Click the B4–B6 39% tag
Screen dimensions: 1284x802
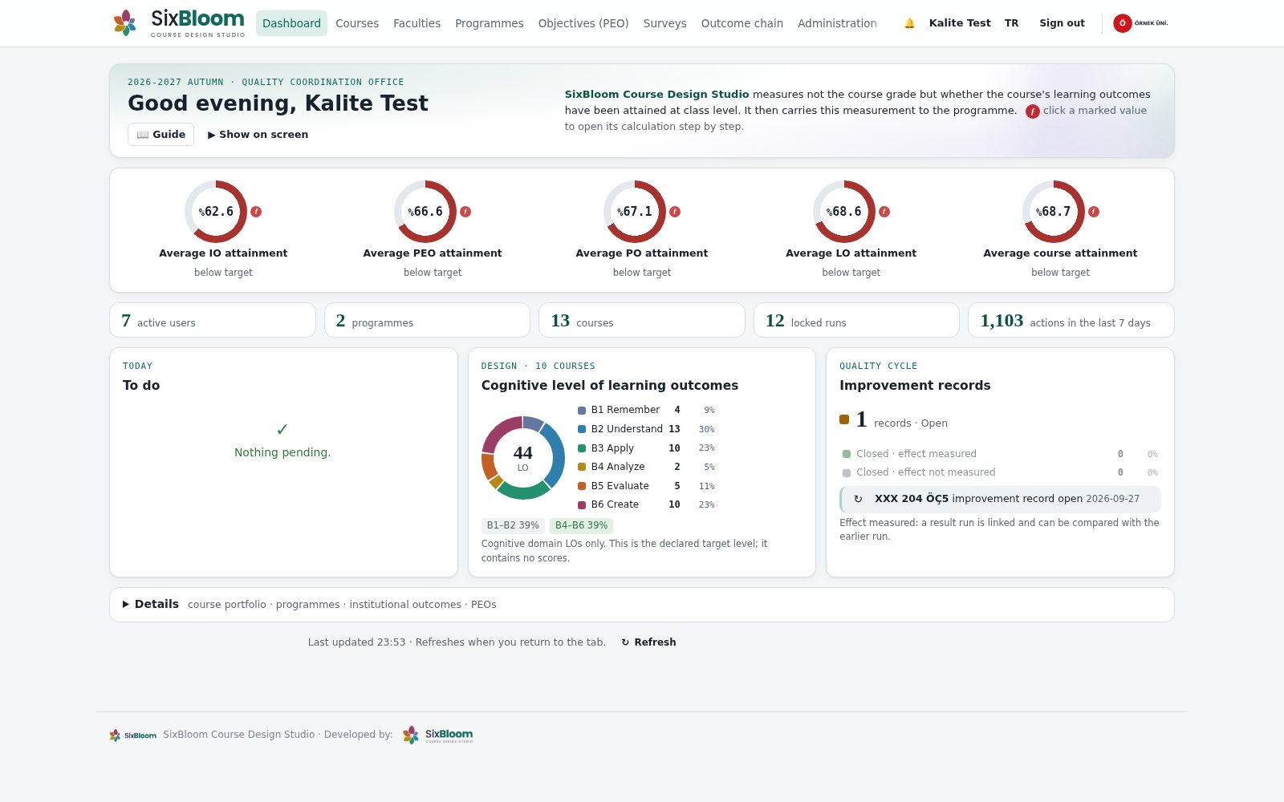tap(581, 525)
